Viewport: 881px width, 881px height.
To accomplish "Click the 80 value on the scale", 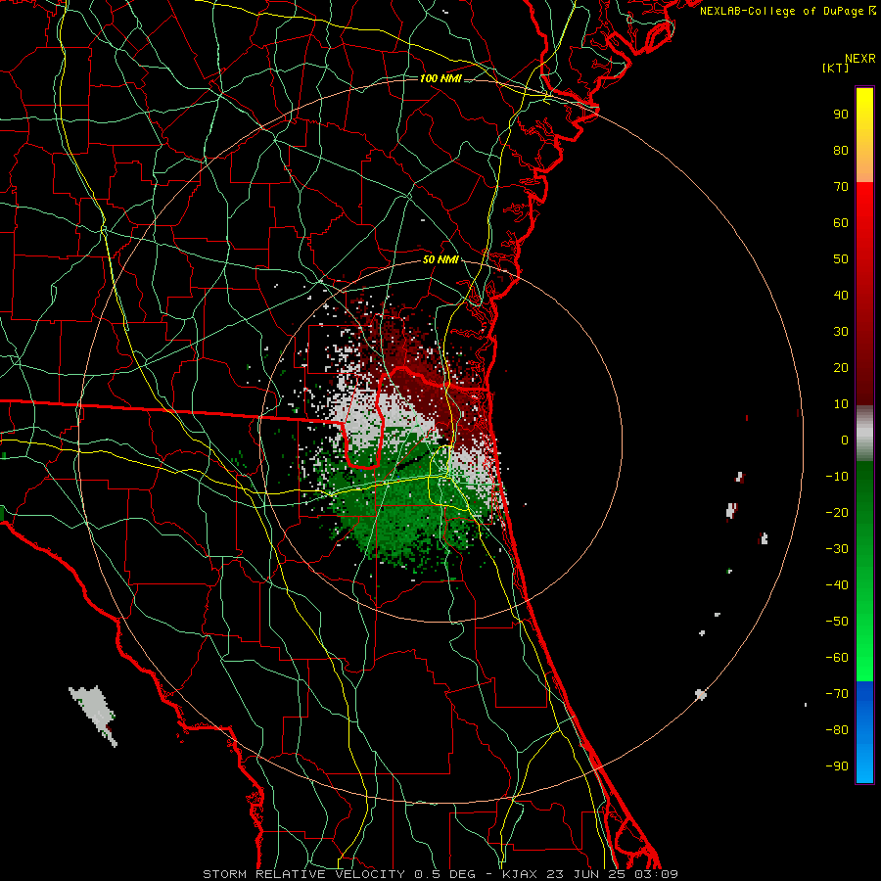I will 841,151.
